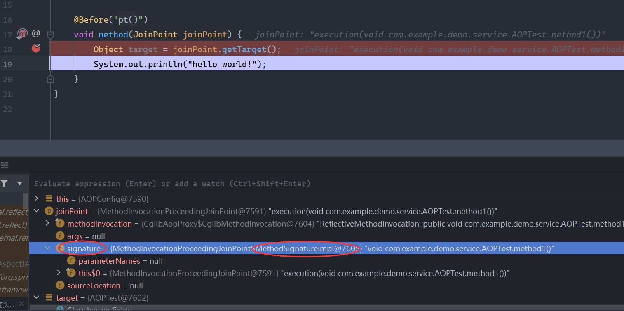Screen dimensions: 624x311
Task: Click the 'JoinPoint' type on line 17
Action: click(x=155, y=34)
